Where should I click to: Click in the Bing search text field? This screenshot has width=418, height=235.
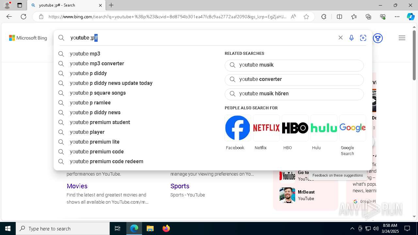[x=202, y=38]
